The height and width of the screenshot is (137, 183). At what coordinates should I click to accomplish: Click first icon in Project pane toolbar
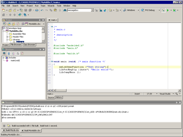(x=5, y=24)
